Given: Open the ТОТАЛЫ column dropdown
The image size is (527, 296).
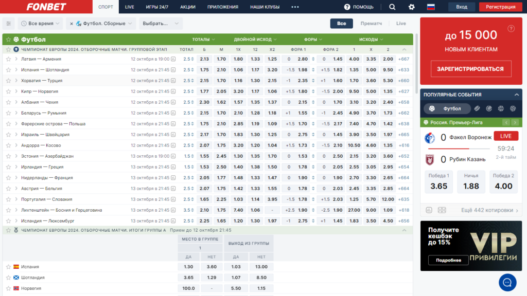Looking at the screenshot, I should pos(203,39).
